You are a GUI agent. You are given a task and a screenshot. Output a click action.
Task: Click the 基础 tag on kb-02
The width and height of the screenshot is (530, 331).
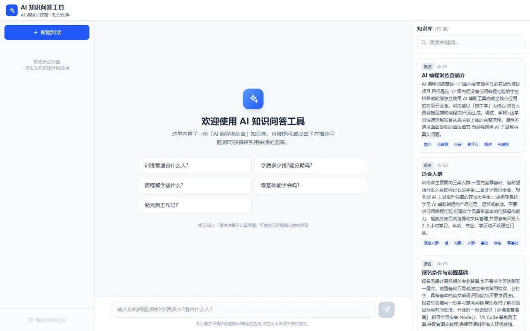[x=484, y=243]
